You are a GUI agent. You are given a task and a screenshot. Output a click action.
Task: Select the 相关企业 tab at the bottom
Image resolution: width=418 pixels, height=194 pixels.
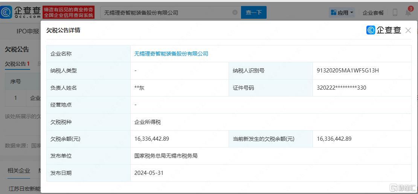point(19,171)
